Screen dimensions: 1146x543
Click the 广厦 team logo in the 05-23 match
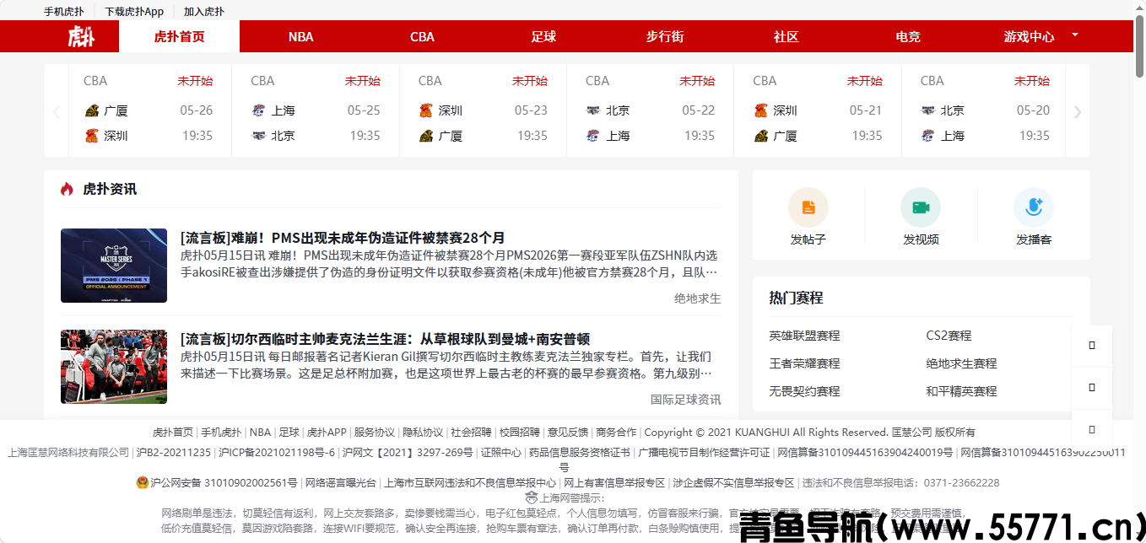426,136
